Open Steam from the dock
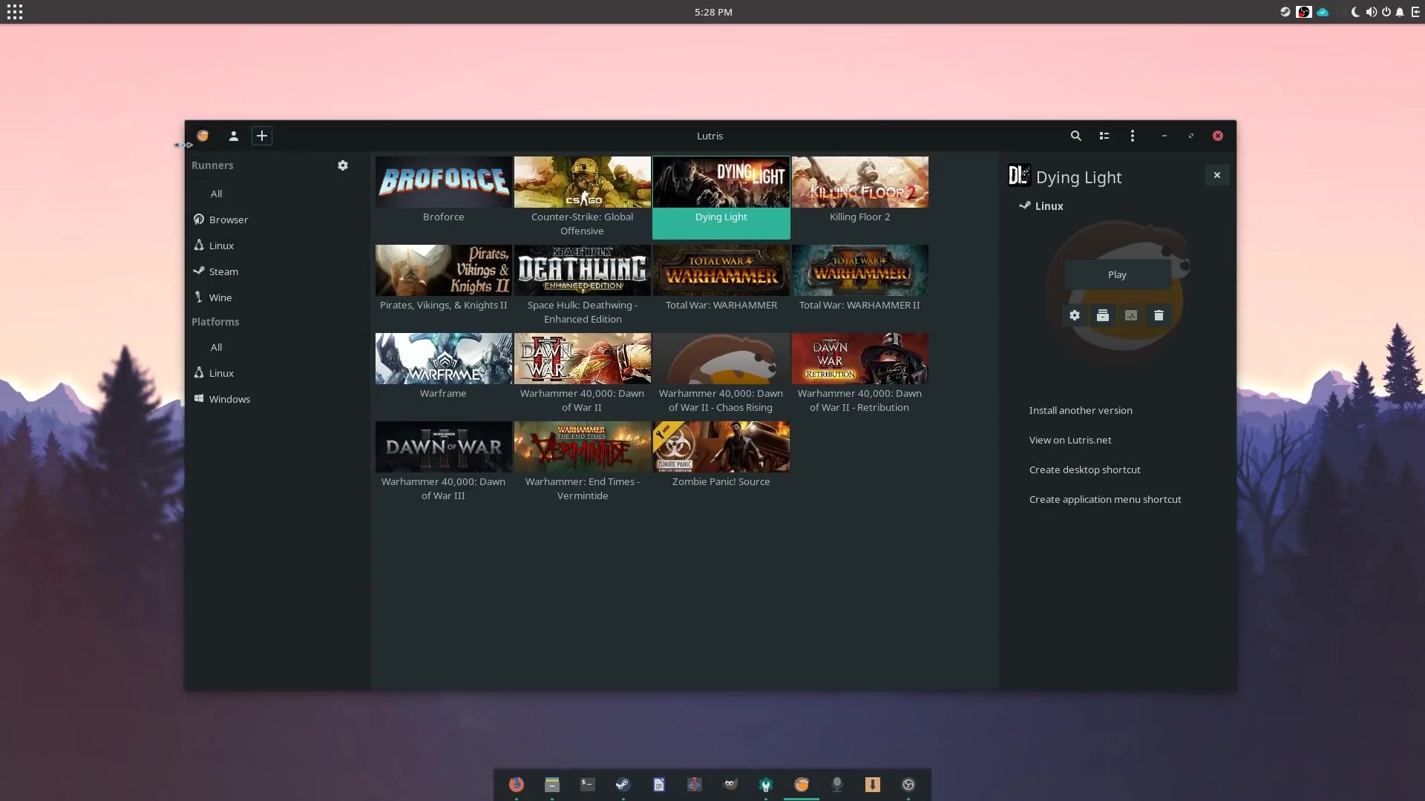This screenshot has height=801, width=1425. click(x=623, y=785)
